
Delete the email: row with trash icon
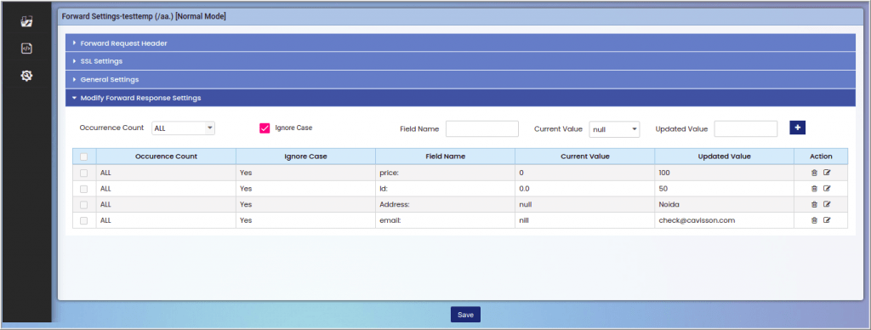[814, 220]
